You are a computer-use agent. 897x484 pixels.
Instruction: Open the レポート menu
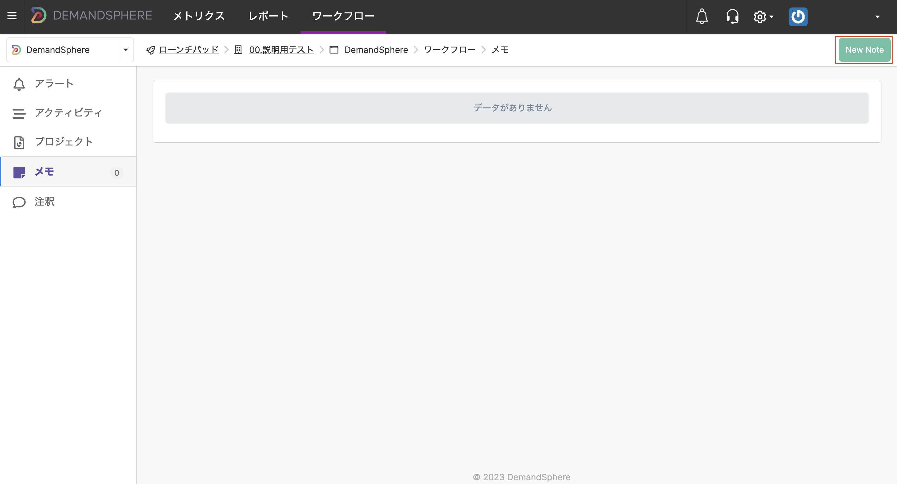pyautogui.click(x=268, y=16)
